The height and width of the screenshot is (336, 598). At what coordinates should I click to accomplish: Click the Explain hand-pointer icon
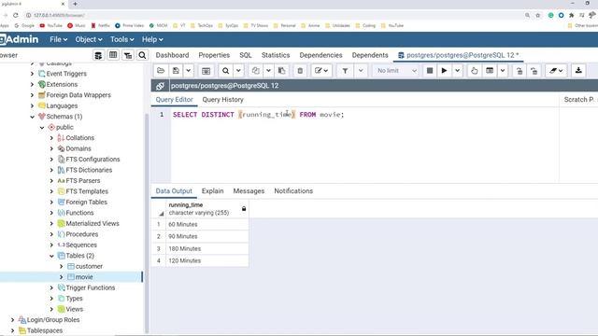(475, 71)
